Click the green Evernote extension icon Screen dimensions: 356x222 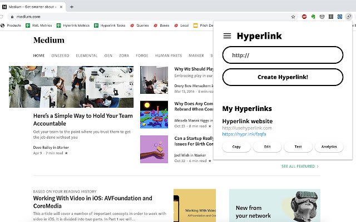click(x=313, y=17)
